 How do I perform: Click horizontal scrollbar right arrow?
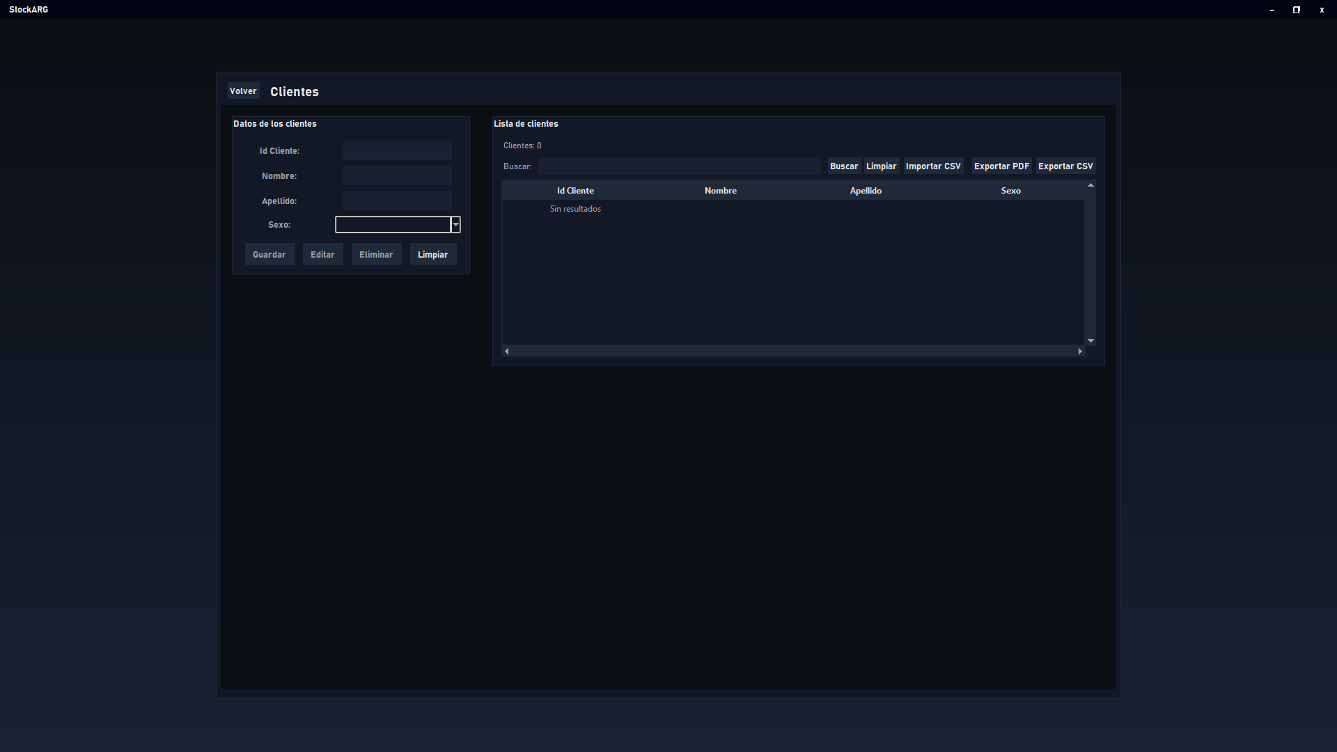(x=1080, y=352)
